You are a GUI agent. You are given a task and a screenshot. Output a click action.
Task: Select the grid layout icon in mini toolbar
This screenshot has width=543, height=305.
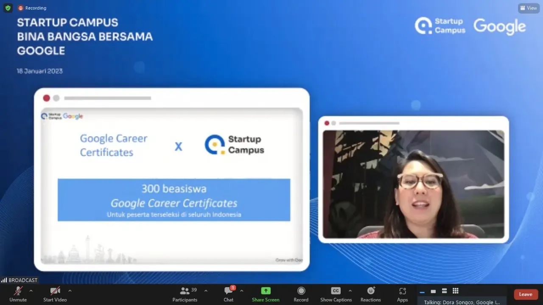tap(455, 291)
